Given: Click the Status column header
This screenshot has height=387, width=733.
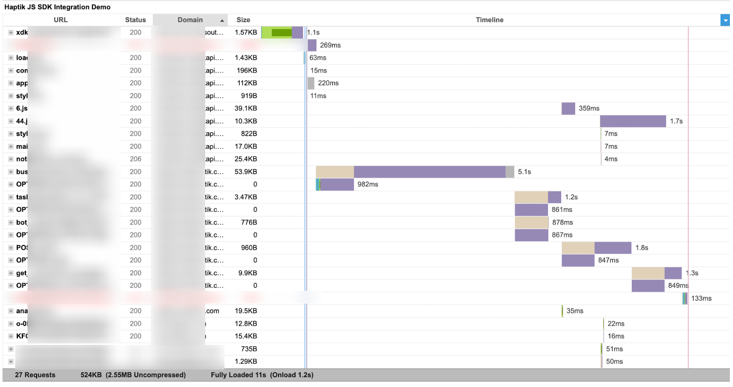Looking at the screenshot, I should (135, 20).
